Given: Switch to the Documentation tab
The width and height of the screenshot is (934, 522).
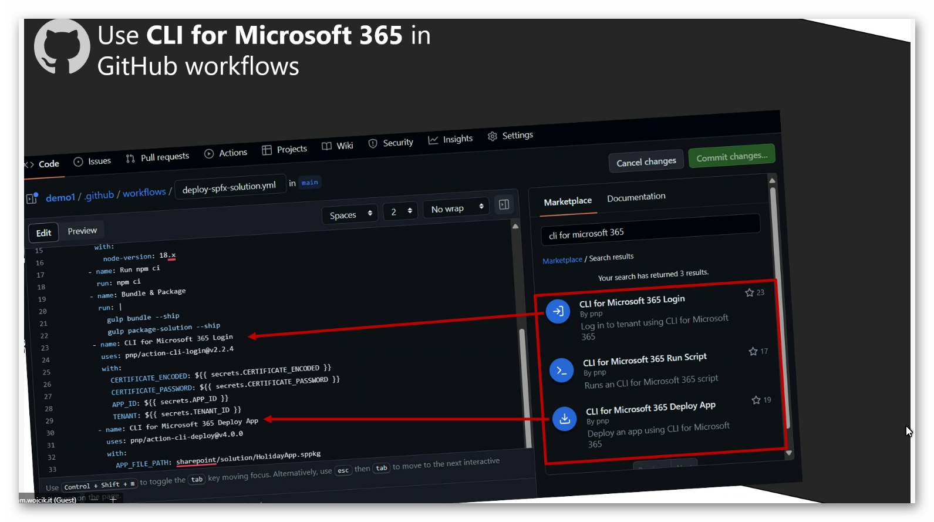Looking at the screenshot, I should [x=636, y=197].
